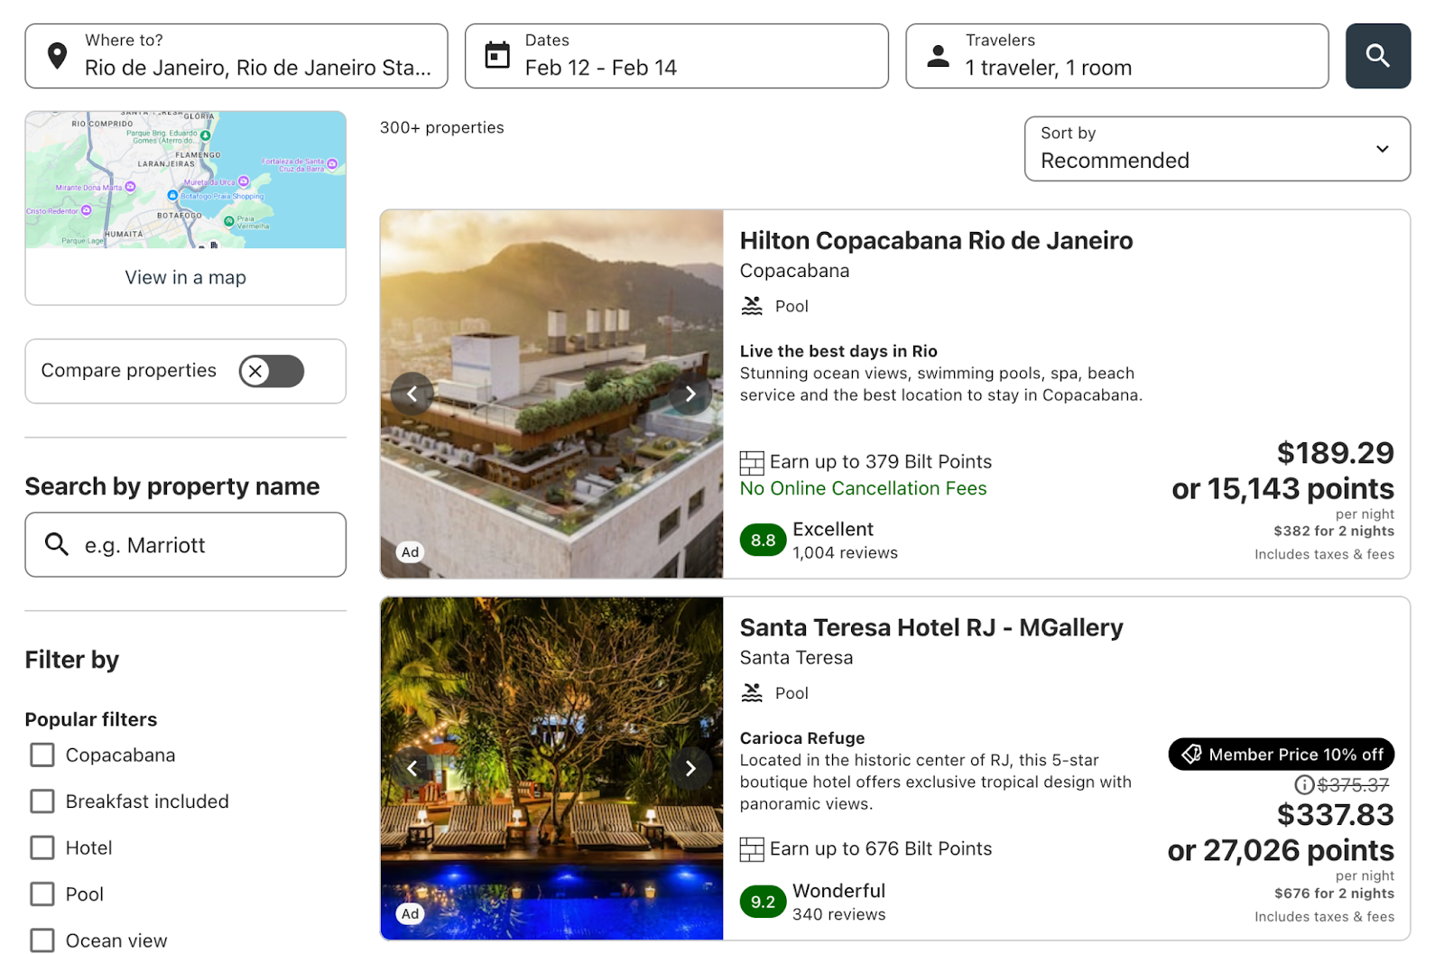
Task: Open the Travelers selector
Action: pos(1116,56)
